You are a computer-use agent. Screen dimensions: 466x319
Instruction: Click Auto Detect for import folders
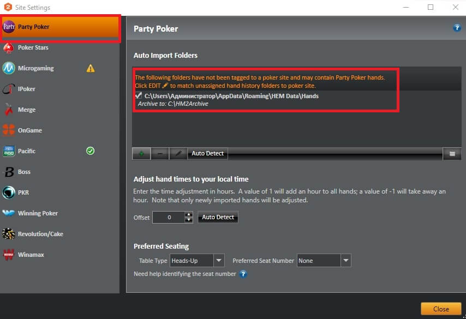pyautogui.click(x=208, y=154)
